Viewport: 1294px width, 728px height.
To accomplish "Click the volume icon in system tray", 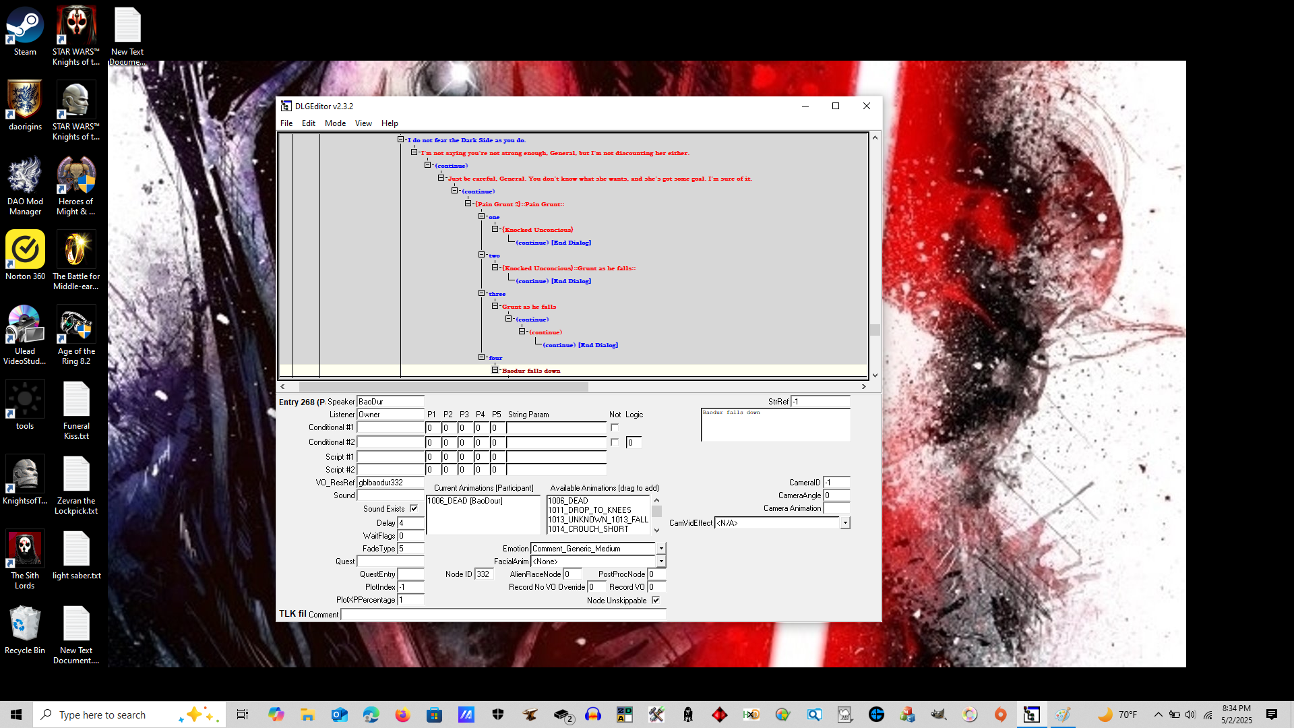I will [x=1190, y=715].
